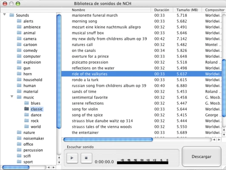The width and height of the screenshot is (226, 170).
Task: Select 'strauss blue danube waltz op 314'
Action: point(141,121)
